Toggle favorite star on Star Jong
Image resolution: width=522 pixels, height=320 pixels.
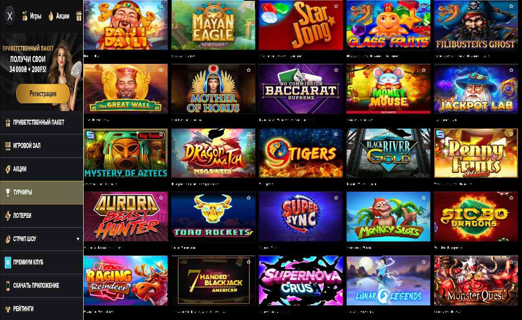point(336,7)
